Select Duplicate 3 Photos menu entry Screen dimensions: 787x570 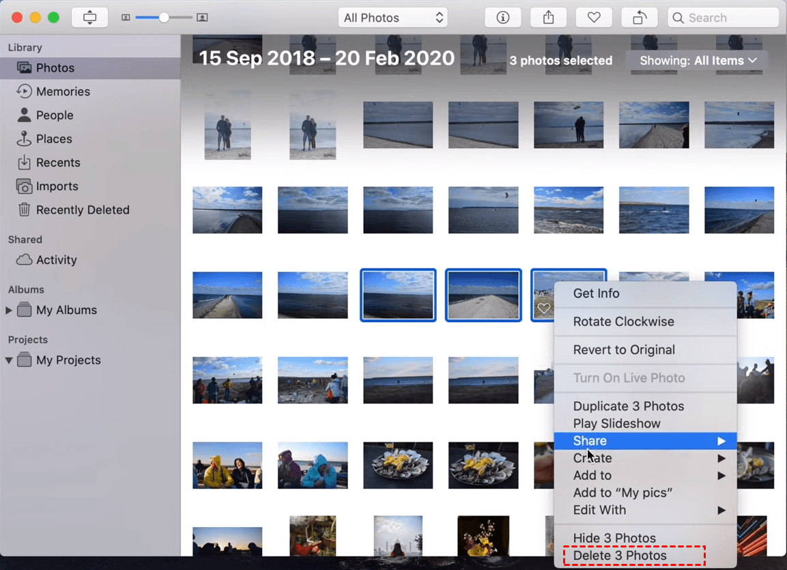[628, 406]
